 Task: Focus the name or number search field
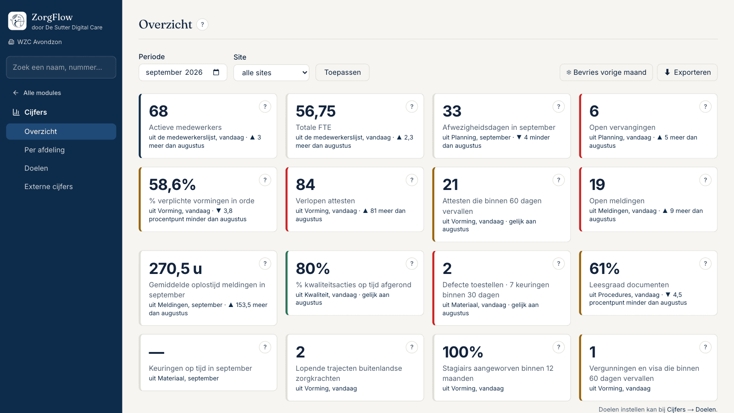[61, 67]
